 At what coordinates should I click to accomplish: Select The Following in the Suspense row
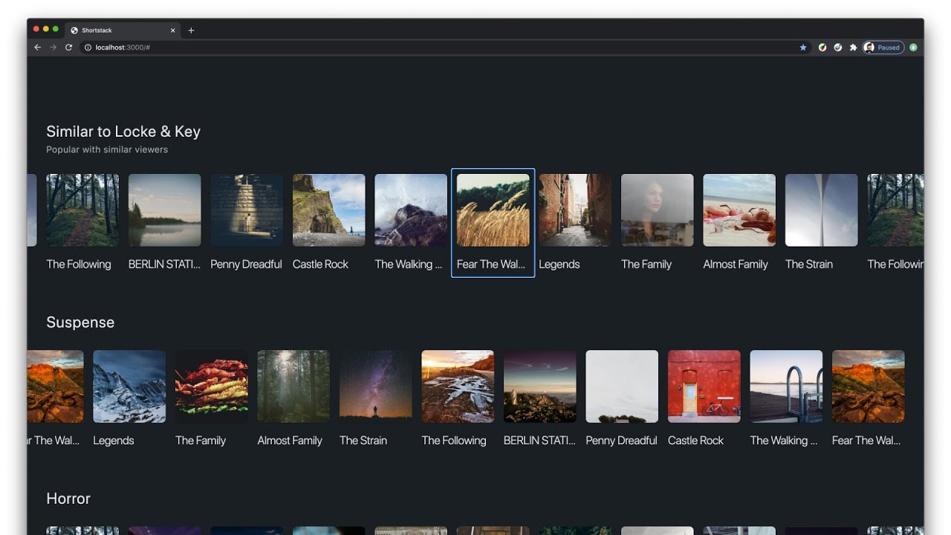[458, 399]
